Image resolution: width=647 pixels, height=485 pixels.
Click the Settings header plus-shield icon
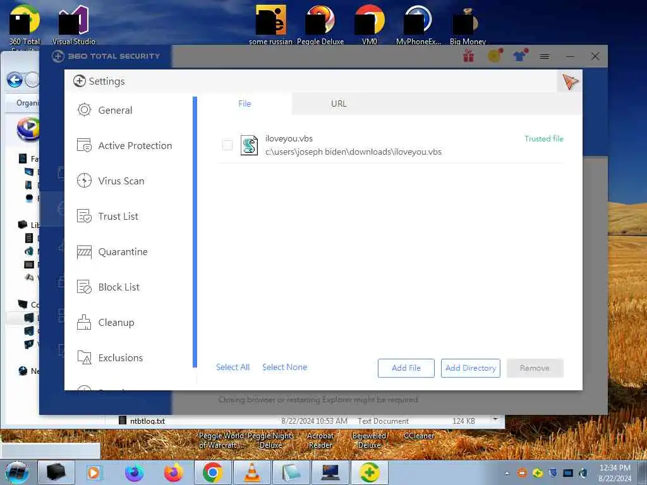coord(80,81)
